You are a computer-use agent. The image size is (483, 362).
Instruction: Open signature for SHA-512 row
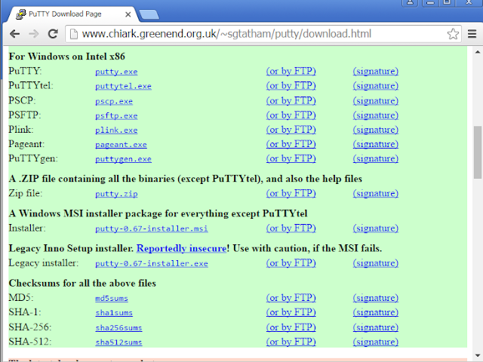pyautogui.click(x=376, y=342)
